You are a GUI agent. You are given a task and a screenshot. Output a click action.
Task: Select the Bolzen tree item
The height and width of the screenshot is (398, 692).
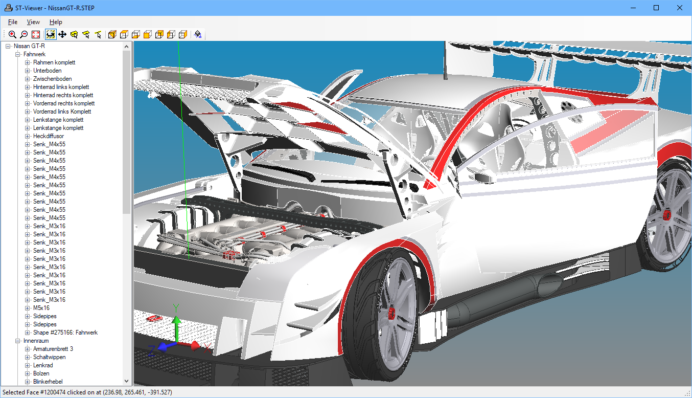pyautogui.click(x=41, y=373)
